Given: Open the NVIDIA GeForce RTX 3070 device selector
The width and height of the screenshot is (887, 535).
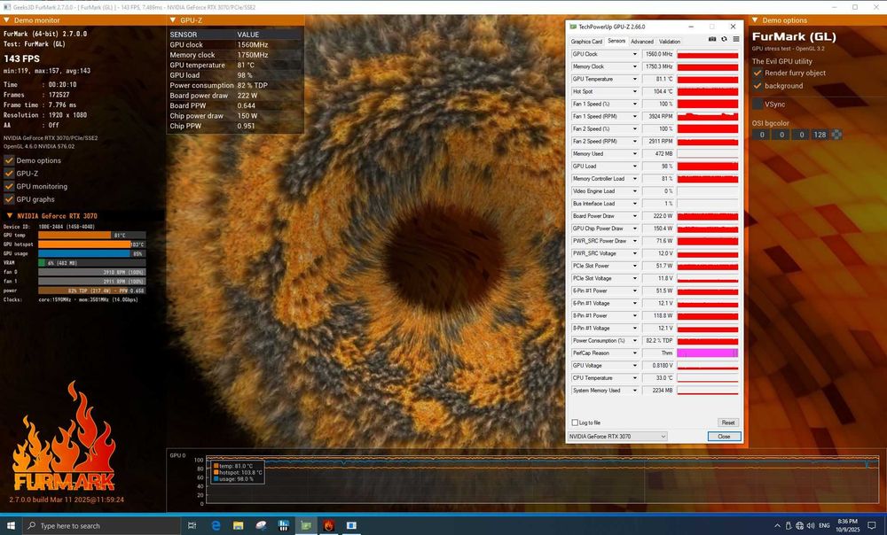Looking at the screenshot, I should 617,436.
